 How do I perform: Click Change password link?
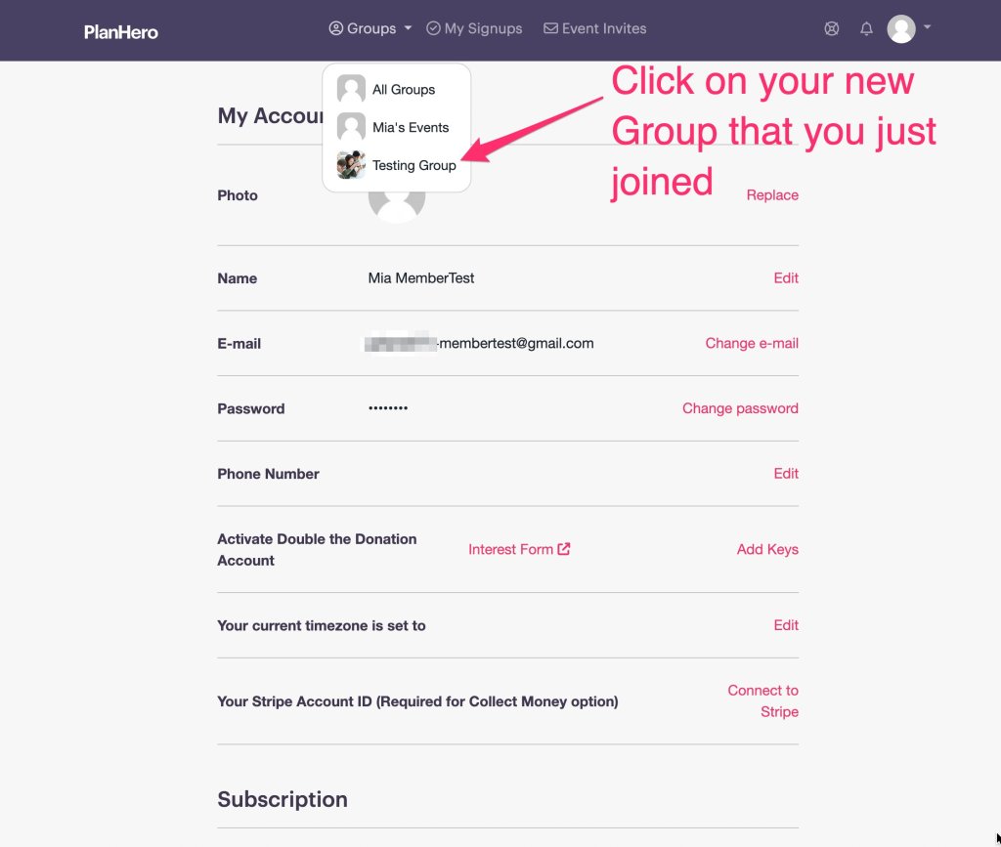tap(739, 408)
